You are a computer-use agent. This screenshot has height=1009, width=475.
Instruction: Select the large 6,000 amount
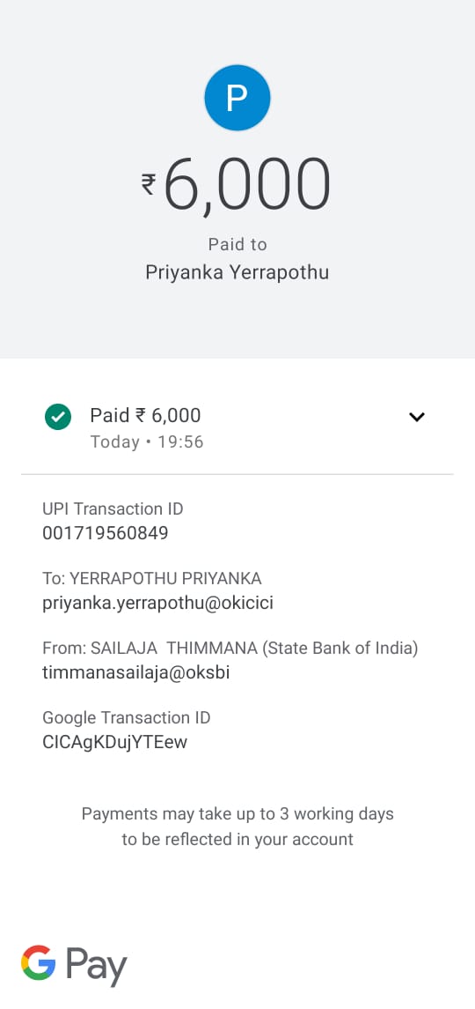[x=247, y=185]
